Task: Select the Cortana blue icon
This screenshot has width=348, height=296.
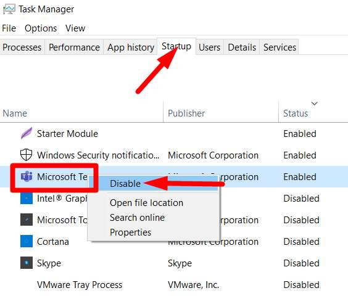Action: pos(27,241)
